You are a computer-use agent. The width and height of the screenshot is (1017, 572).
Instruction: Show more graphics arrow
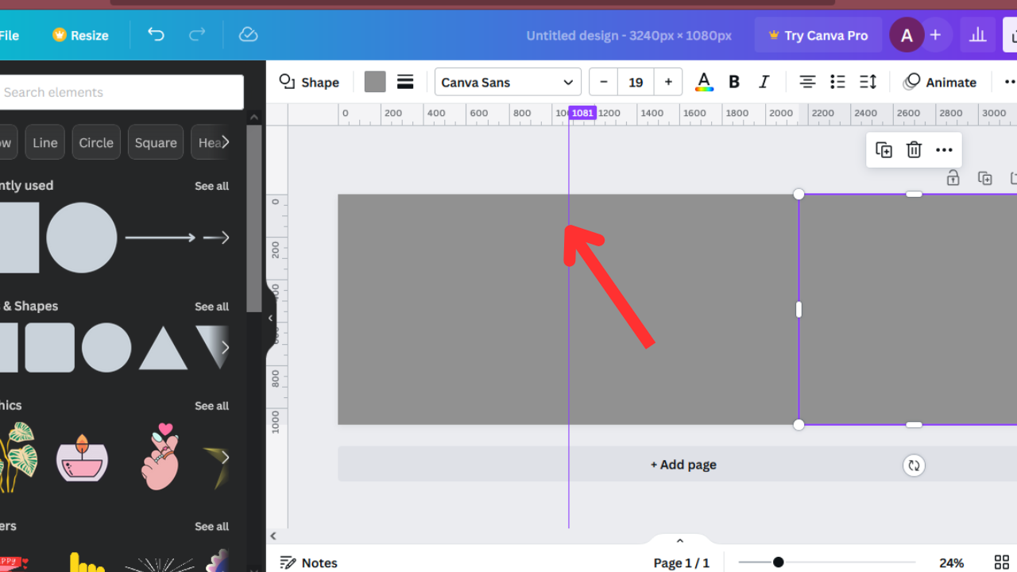226,457
